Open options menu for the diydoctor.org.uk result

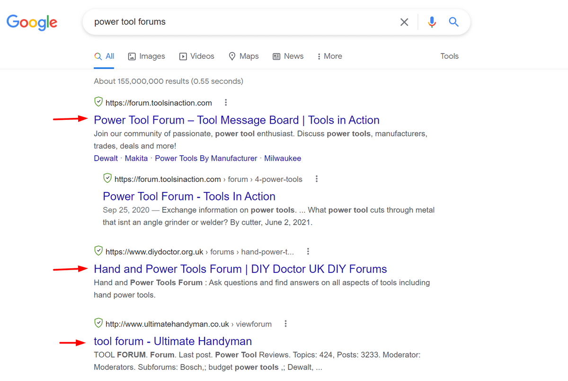[x=308, y=251]
